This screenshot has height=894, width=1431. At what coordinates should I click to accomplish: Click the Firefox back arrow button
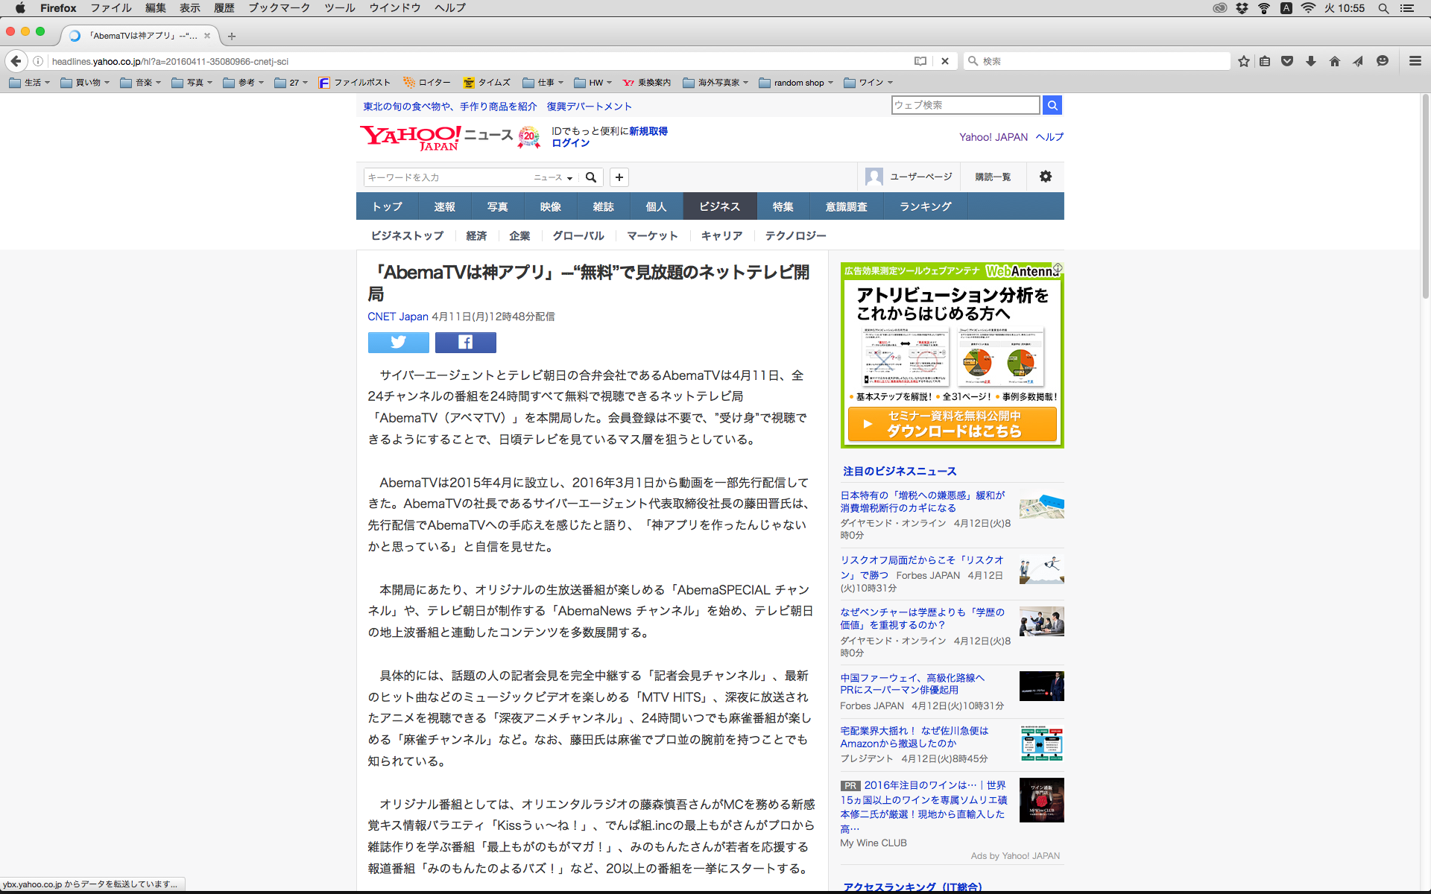[x=16, y=61]
